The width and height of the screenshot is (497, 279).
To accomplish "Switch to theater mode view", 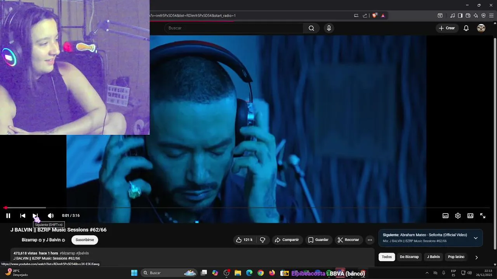I will pos(470,216).
